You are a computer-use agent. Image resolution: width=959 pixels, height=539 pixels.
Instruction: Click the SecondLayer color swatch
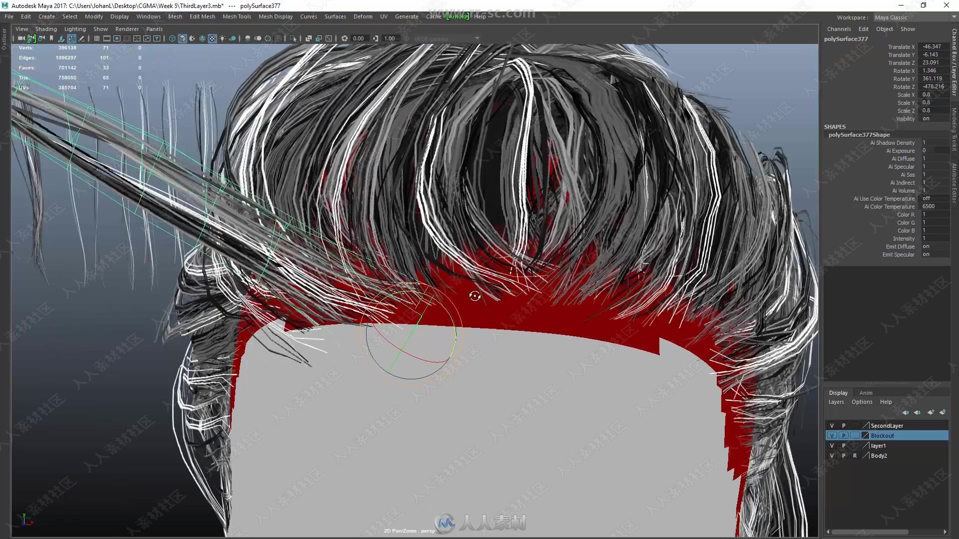click(866, 426)
